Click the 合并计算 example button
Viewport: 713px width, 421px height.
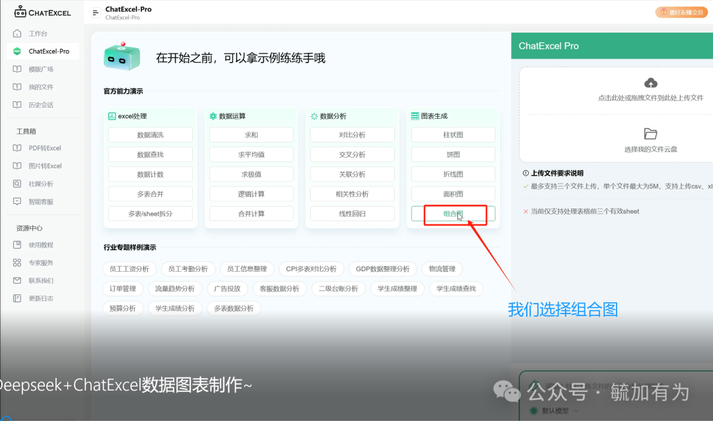[x=252, y=214]
